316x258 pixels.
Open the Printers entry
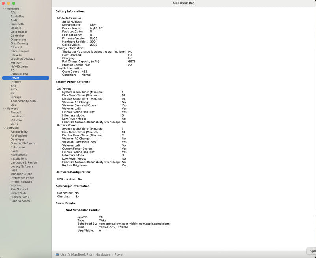(x=16, y=82)
